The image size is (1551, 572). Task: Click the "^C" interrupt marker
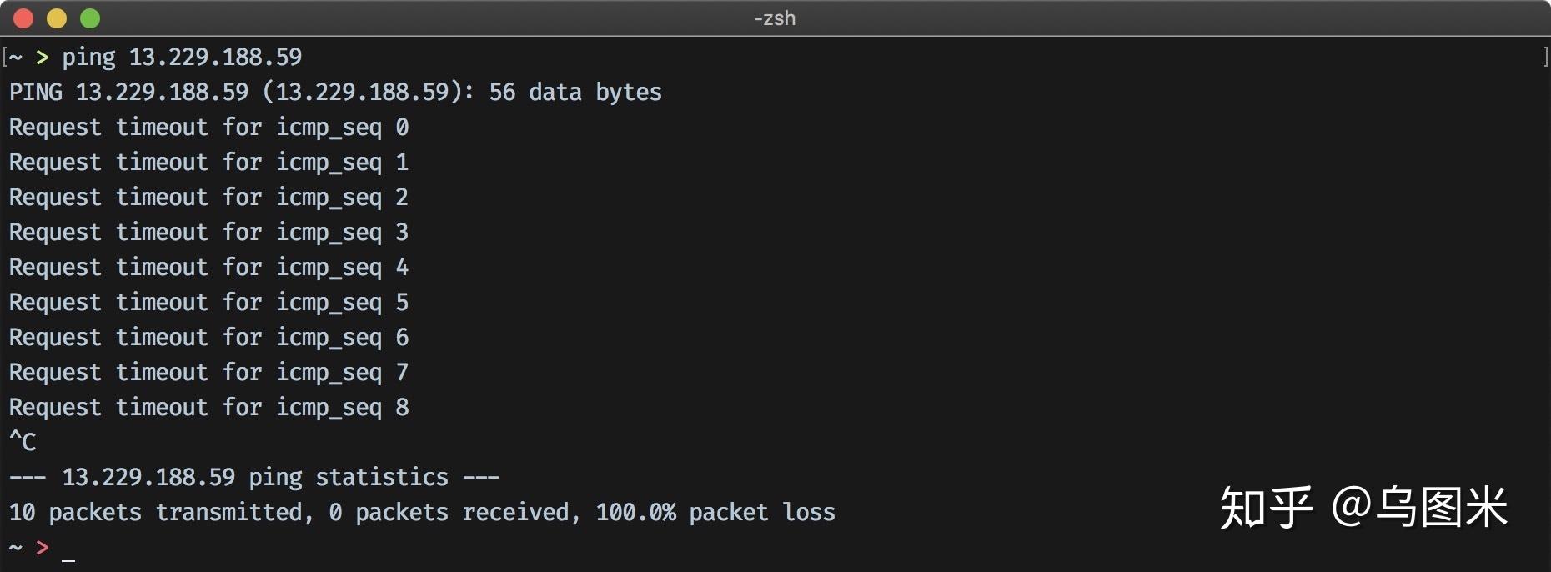click(23, 442)
